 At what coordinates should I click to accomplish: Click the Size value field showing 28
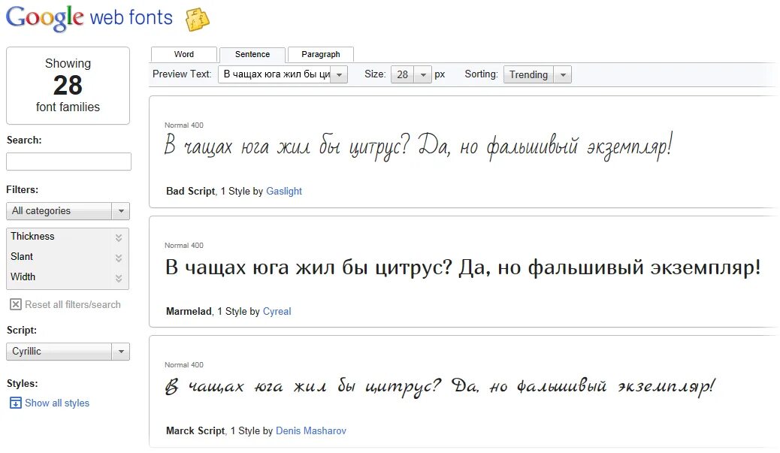tap(403, 74)
